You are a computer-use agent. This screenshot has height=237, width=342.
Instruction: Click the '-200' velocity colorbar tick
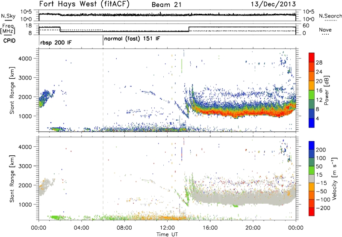pyautogui.click(x=323, y=208)
